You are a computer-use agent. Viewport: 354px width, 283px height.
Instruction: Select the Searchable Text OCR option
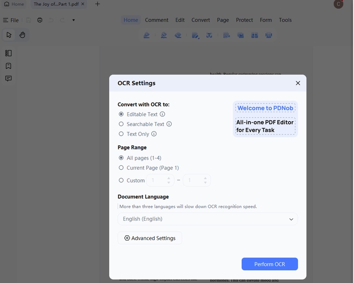point(120,124)
